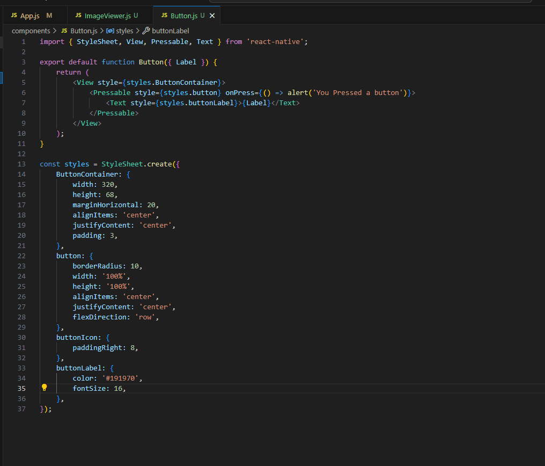Click the wrench icon beside buttonLabel breadcrumb

pos(146,31)
